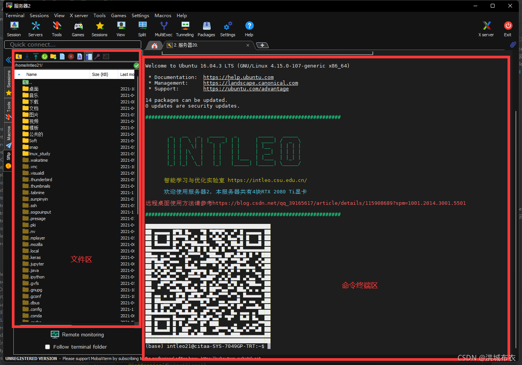Open the Sessions vertical side tab
Viewport: 522px width, 365px height.
pos(9,82)
